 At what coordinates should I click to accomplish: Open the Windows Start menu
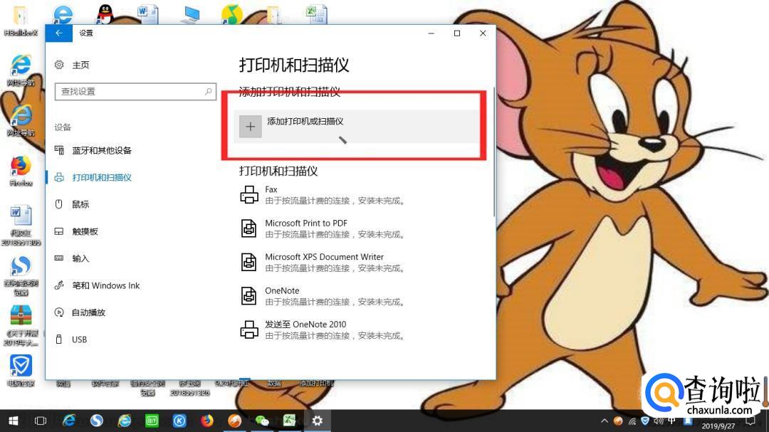[13, 421]
